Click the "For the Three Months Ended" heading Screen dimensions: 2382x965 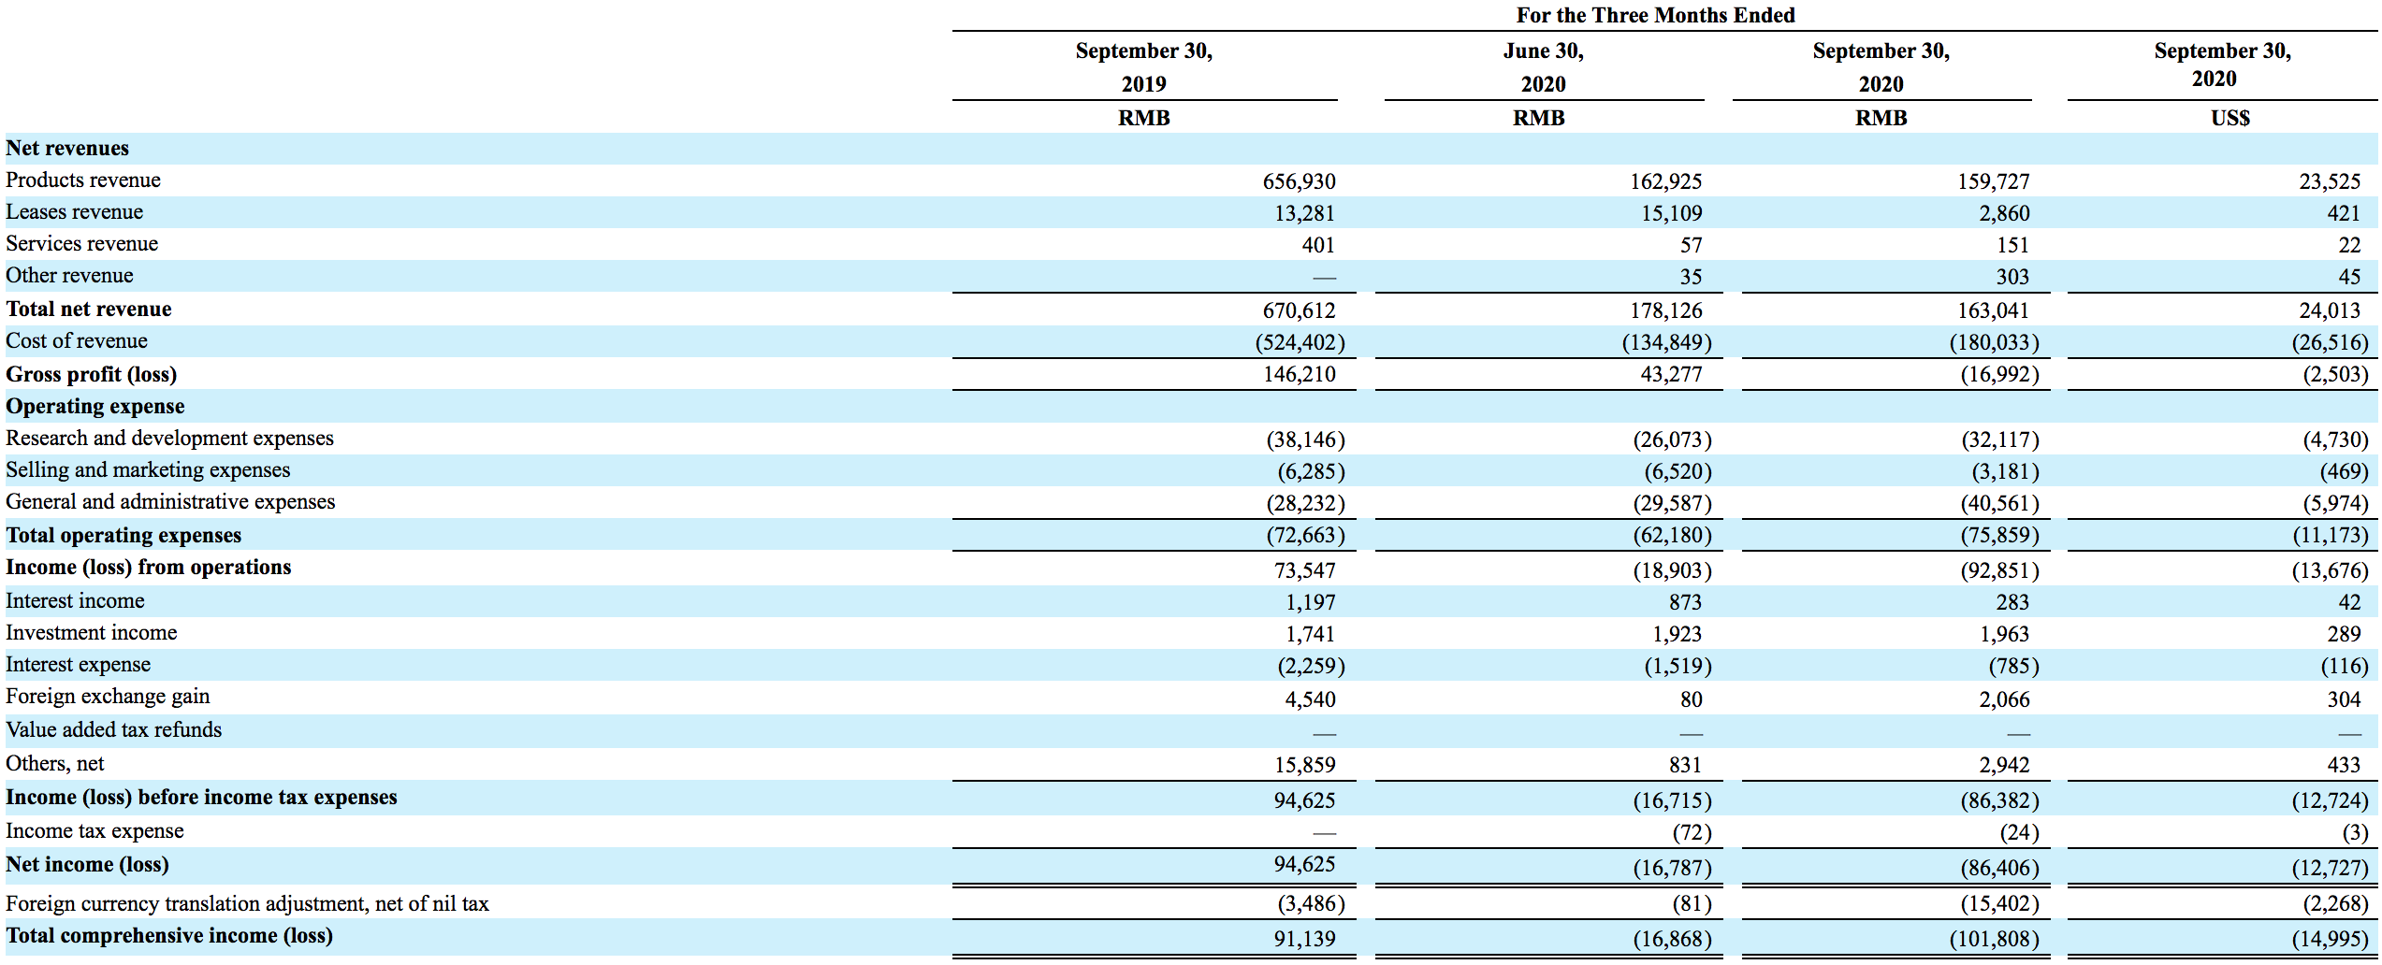point(1654,15)
